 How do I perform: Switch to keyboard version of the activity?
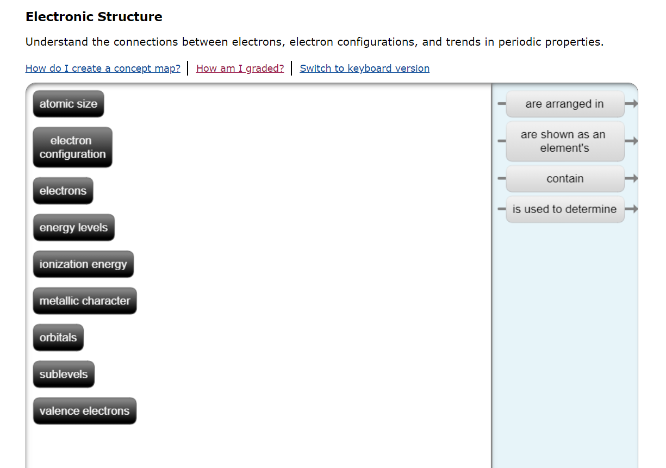tap(364, 68)
